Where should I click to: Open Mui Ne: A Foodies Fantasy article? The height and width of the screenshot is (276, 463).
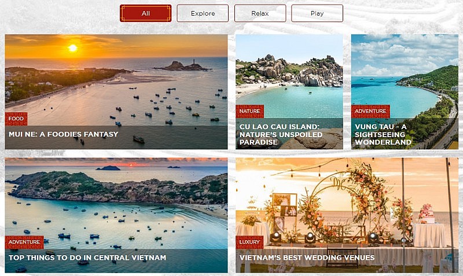coord(64,134)
